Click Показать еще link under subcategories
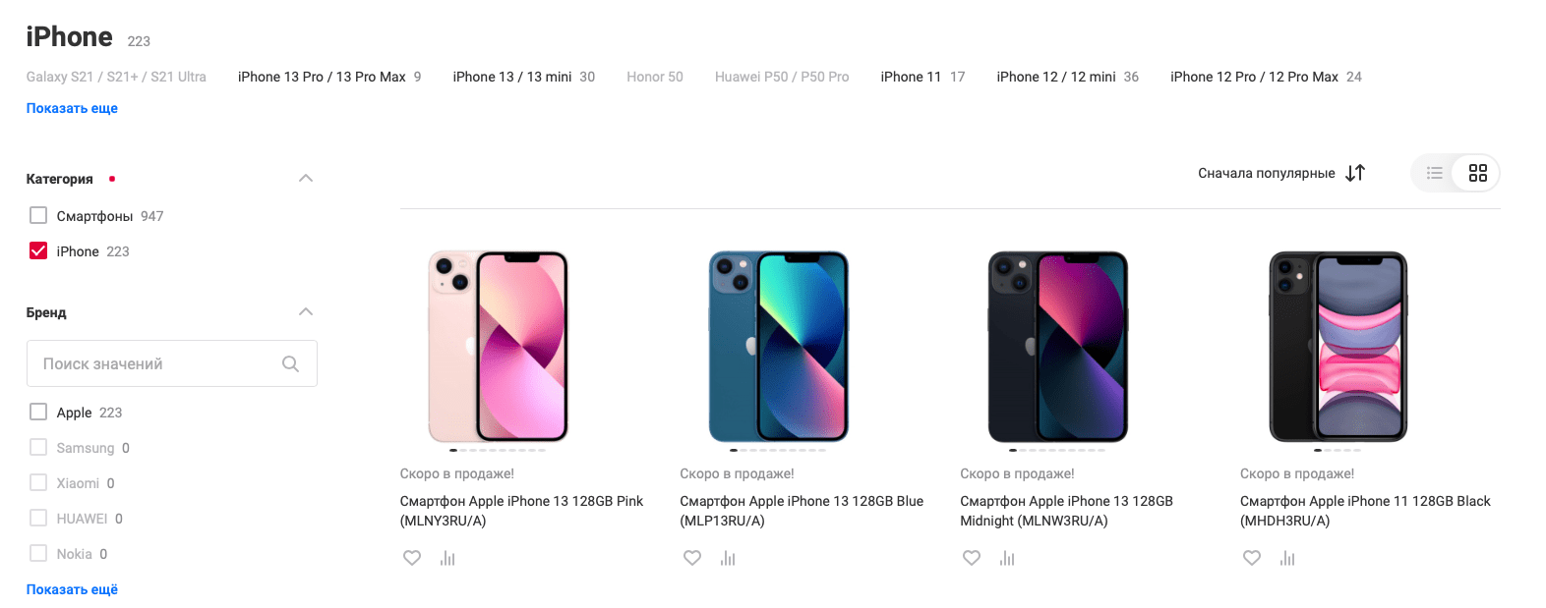Screen dimensions: 1546x608 click(72, 108)
